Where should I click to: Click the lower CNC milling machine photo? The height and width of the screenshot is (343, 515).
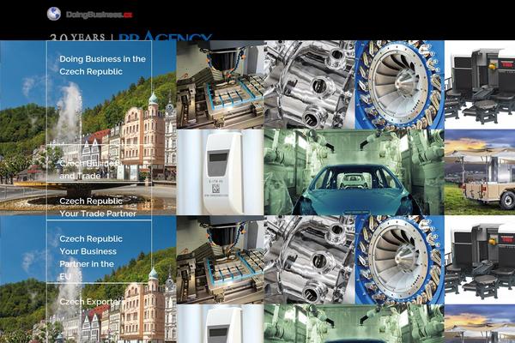tap(220, 260)
